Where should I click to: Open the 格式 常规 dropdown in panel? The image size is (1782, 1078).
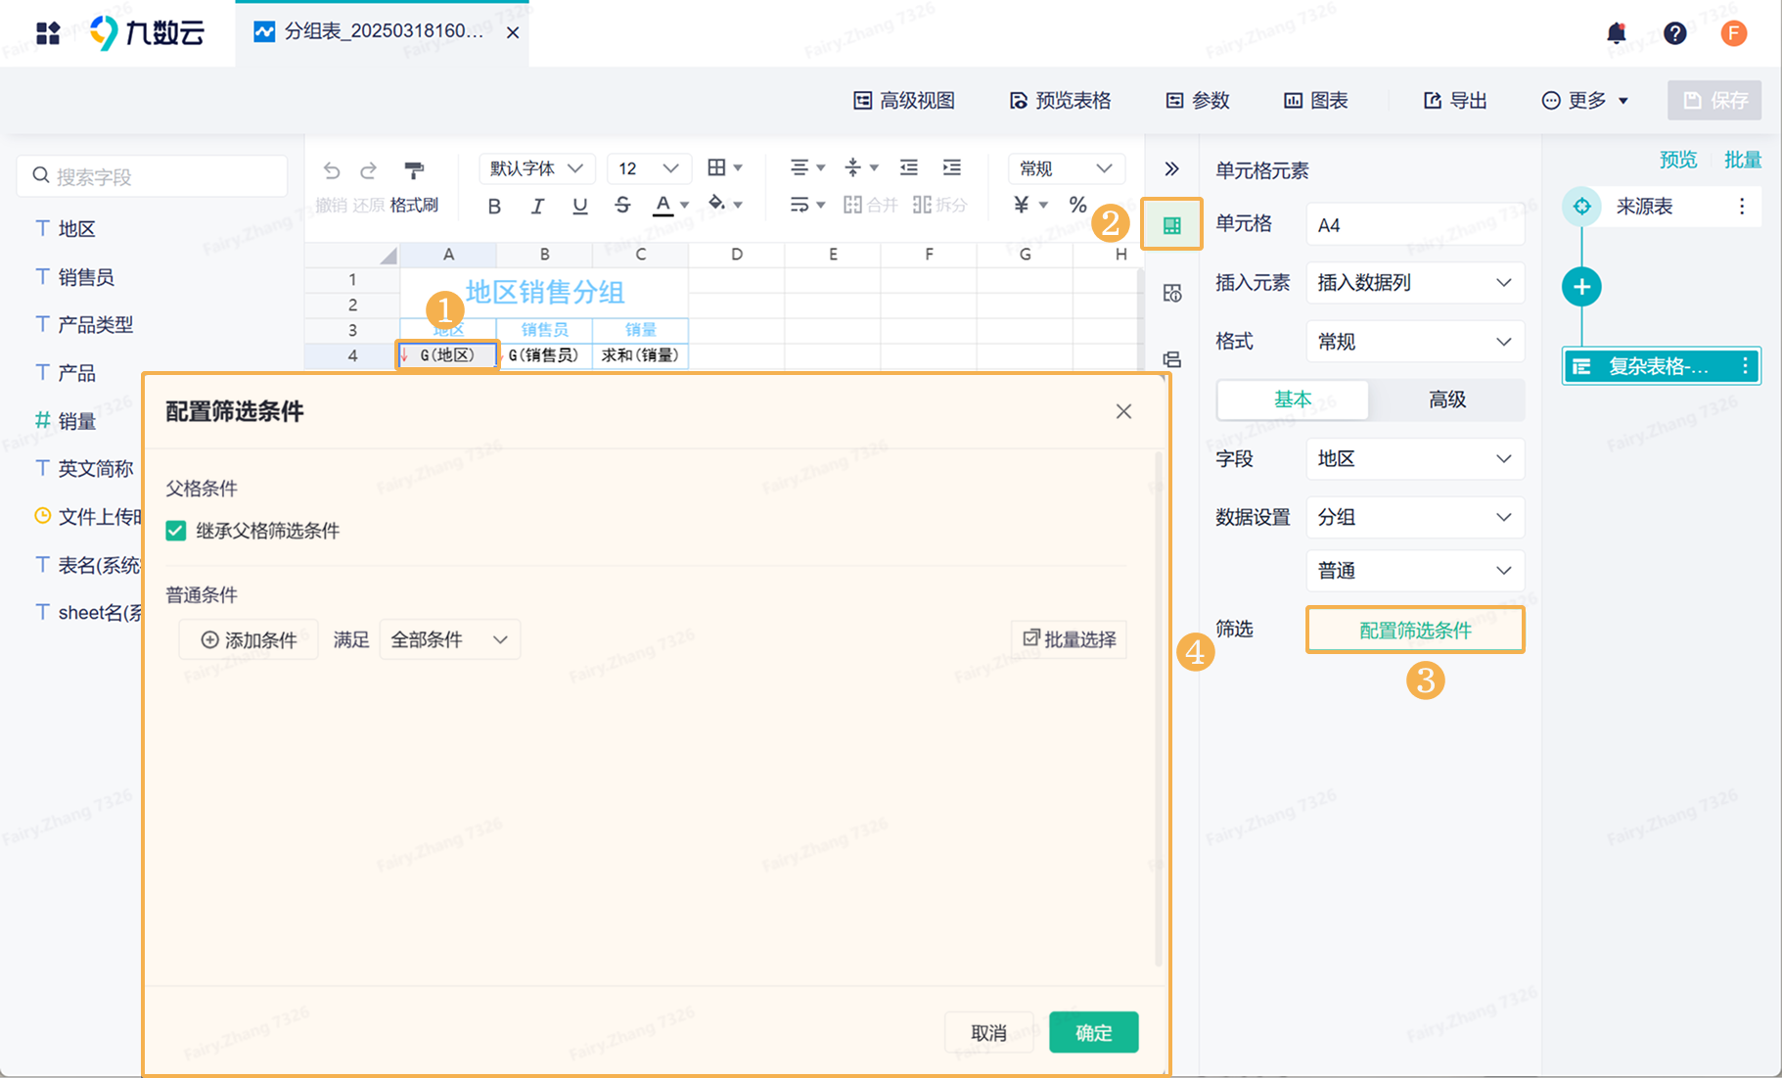point(1415,342)
